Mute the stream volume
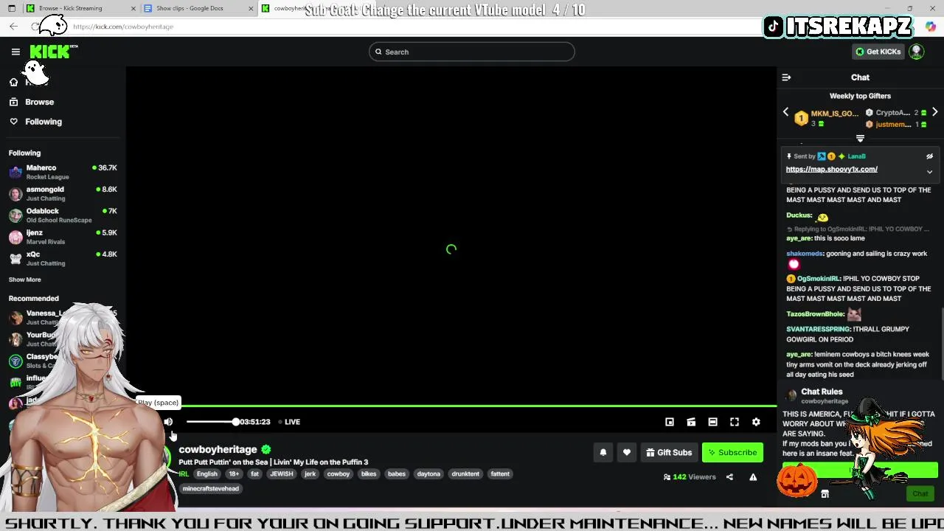The image size is (944, 531). point(168,422)
